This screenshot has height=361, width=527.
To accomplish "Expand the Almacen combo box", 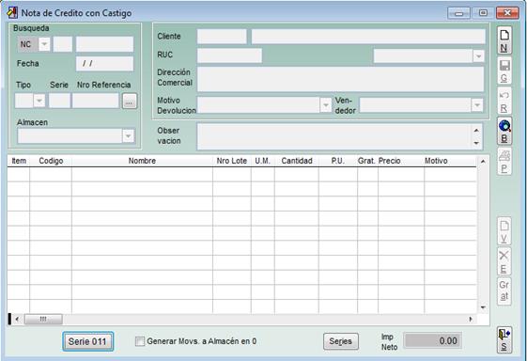I will [x=128, y=136].
